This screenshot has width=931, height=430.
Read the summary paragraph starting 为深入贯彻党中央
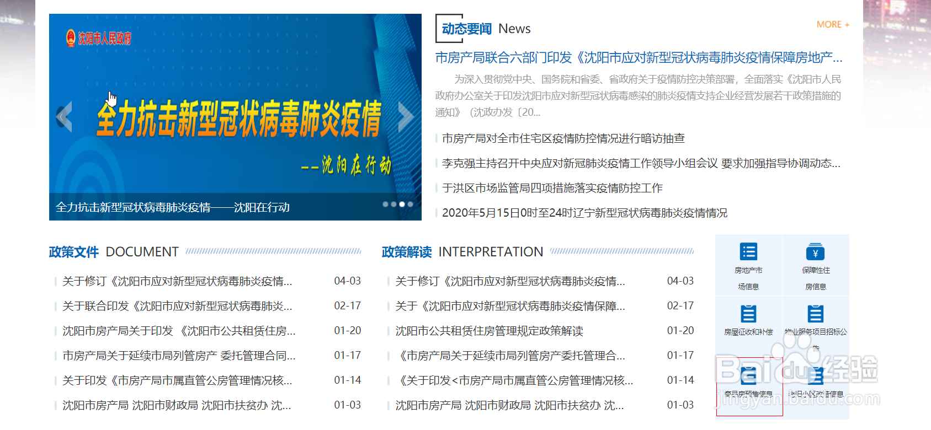[639, 96]
